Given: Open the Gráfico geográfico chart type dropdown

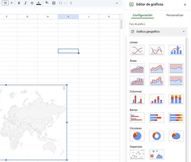Looking at the screenshot, I should (158, 31).
